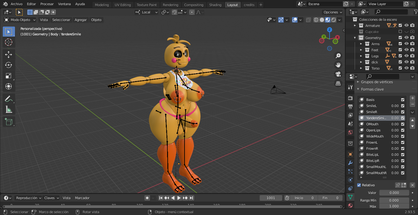This screenshot has height=215, width=418.
Task: Open Marcador menu in timeline
Action: click(x=82, y=198)
